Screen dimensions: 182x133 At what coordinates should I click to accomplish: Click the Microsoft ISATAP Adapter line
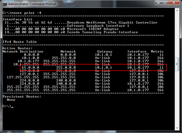coord(62,29)
